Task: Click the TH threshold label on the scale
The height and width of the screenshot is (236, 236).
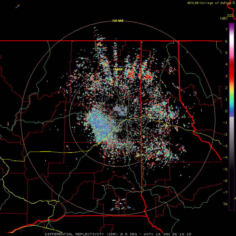Action: (225, 204)
